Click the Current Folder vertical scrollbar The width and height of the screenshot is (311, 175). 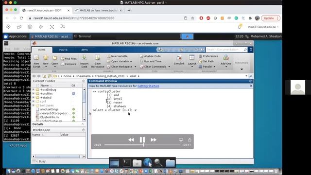click(84, 105)
